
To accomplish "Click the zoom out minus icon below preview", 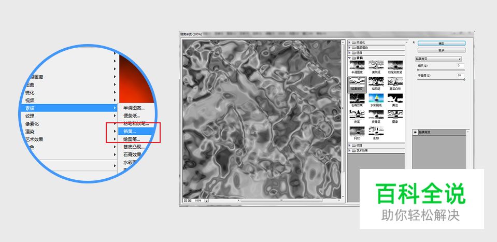I will coord(185,200).
